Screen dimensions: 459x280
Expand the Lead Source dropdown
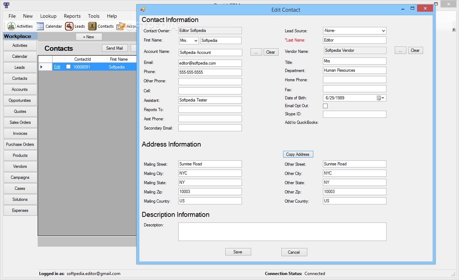coord(383,31)
